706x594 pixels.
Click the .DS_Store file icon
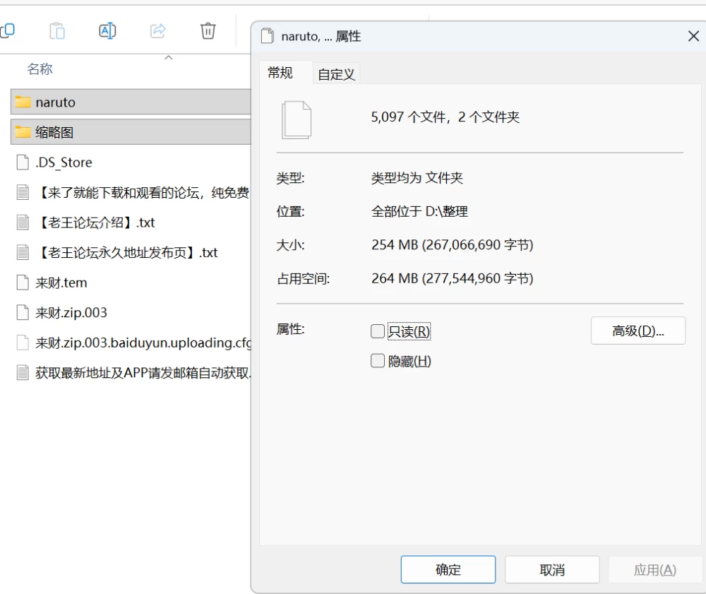pyautogui.click(x=23, y=162)
